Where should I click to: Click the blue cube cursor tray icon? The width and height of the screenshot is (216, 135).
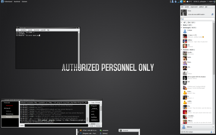click(x=181, y=2)
